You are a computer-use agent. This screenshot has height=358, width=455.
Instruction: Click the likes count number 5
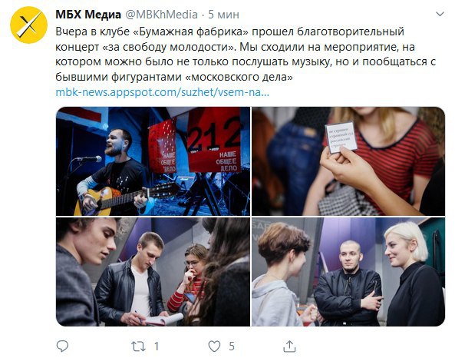click(232, 346)
